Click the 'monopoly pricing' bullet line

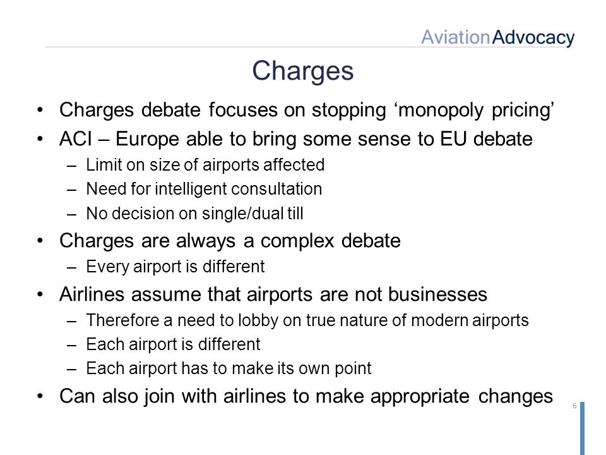click(307, 110)
